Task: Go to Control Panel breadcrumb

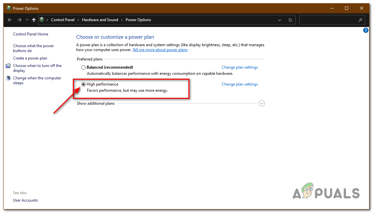Action: tap(63, 20)
